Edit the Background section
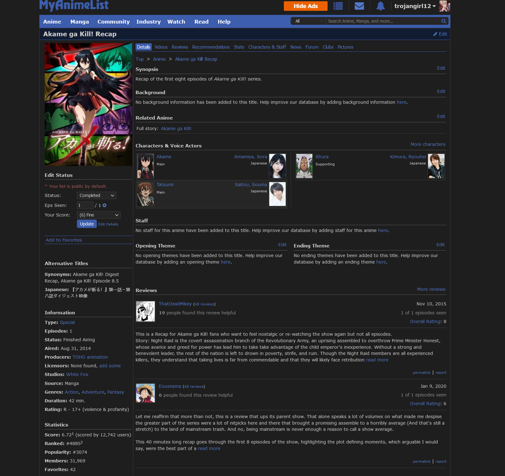505x476 pixels. coord(441,91)
